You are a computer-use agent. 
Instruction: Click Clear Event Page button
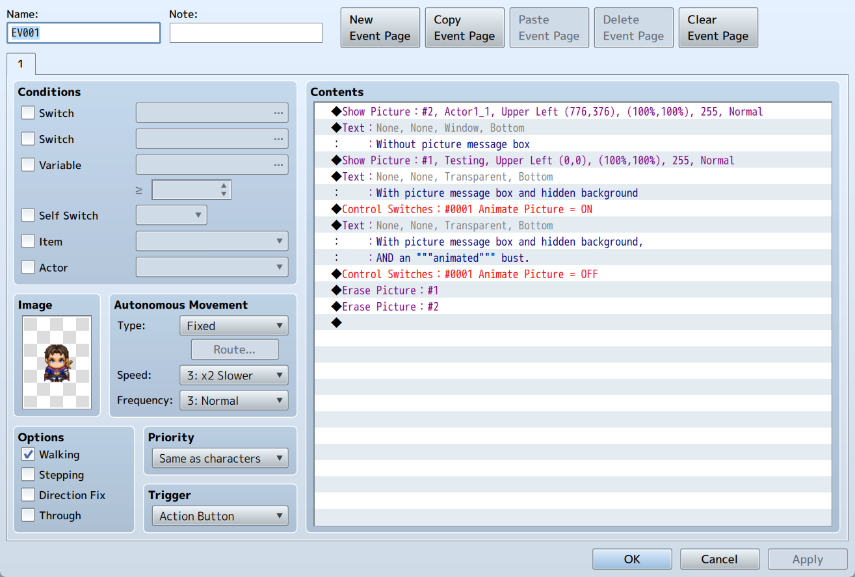[718, 28]
